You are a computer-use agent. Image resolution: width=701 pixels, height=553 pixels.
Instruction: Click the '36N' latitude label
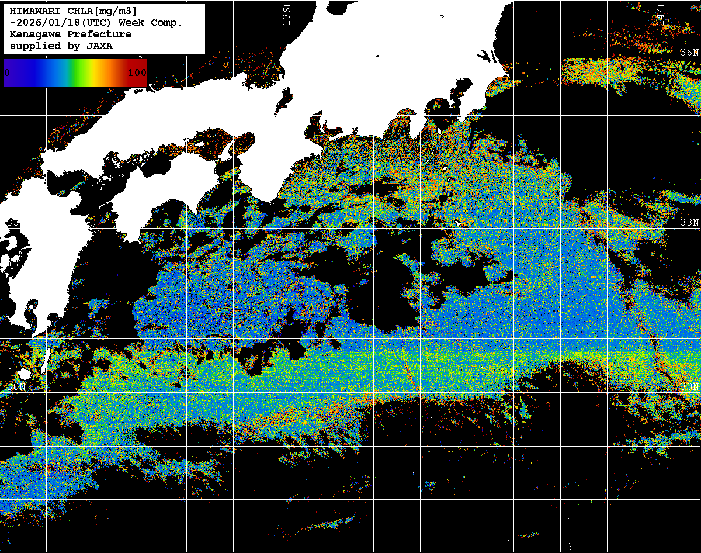point(690,52)
